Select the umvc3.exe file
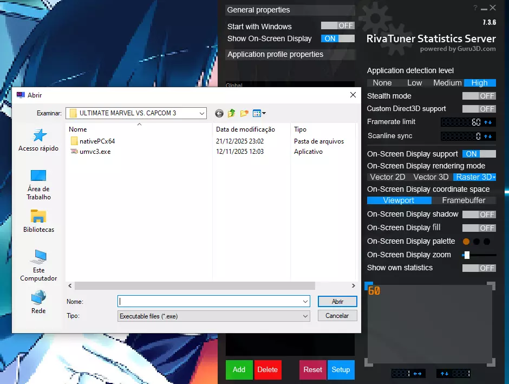 (90, 152)
